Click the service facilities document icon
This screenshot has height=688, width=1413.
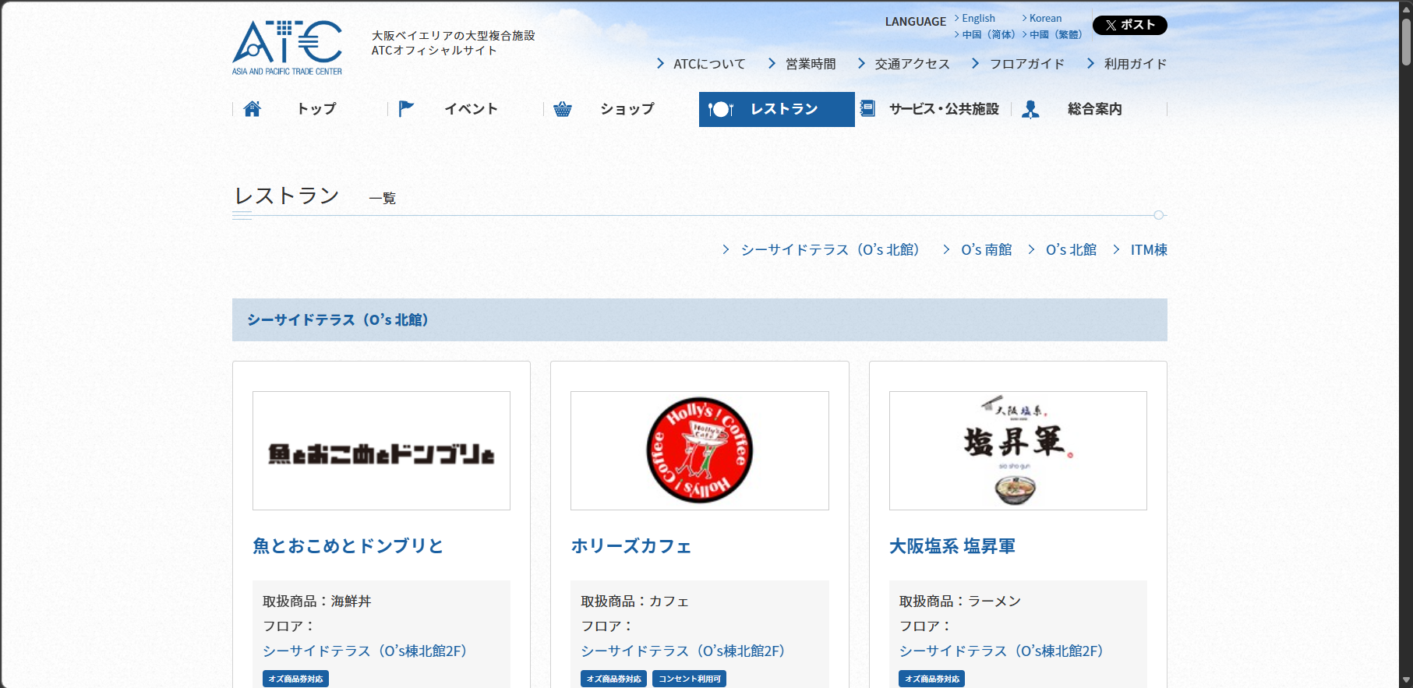867,109
